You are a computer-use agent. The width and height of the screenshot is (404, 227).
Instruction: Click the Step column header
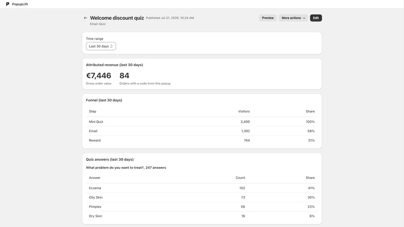92,111
